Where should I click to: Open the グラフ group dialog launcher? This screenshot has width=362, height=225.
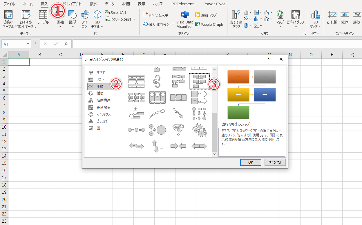pyautogui.click(x=305, y=34)
